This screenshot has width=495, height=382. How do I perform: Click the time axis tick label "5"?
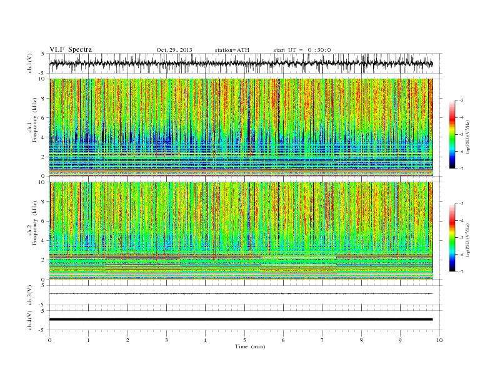point(244,340)
